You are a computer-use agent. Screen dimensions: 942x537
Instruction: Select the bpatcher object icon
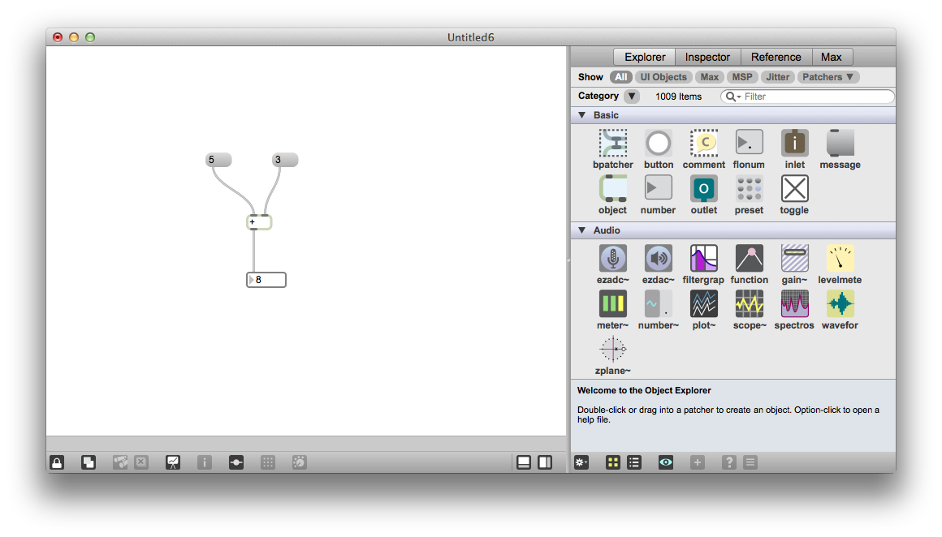pyautogui.click(x=613, y=144)
